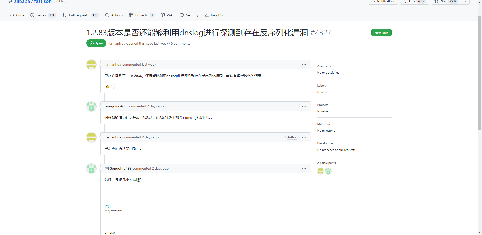Open options menu on last Gongoing499 comment
Screen dimensions: 482x235
304,169
